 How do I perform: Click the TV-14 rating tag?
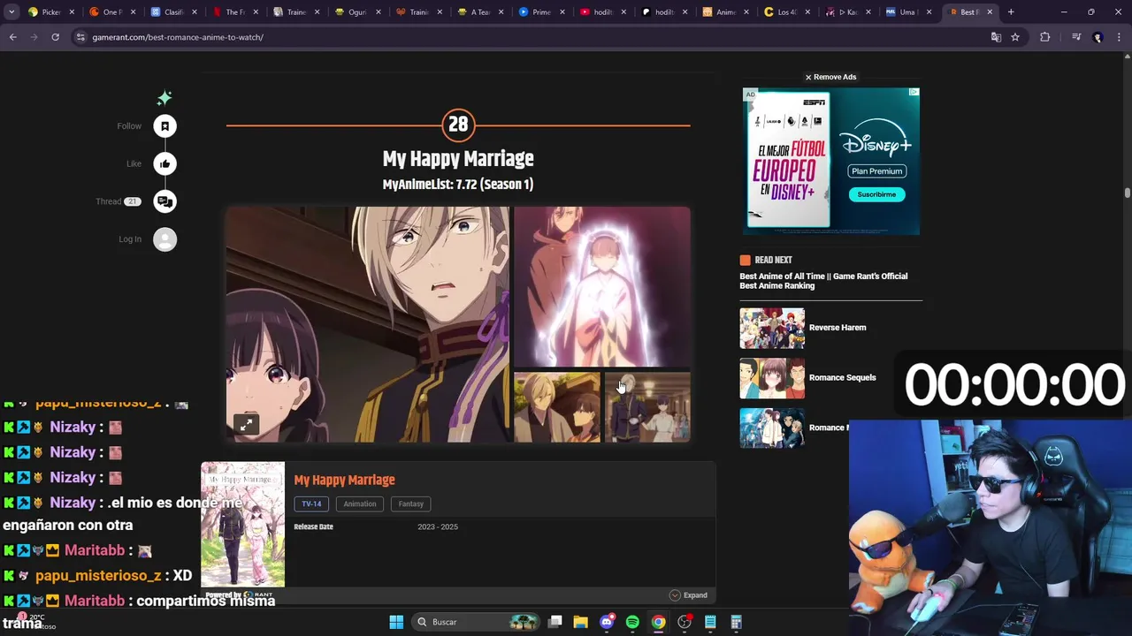(x=311, y=503)
